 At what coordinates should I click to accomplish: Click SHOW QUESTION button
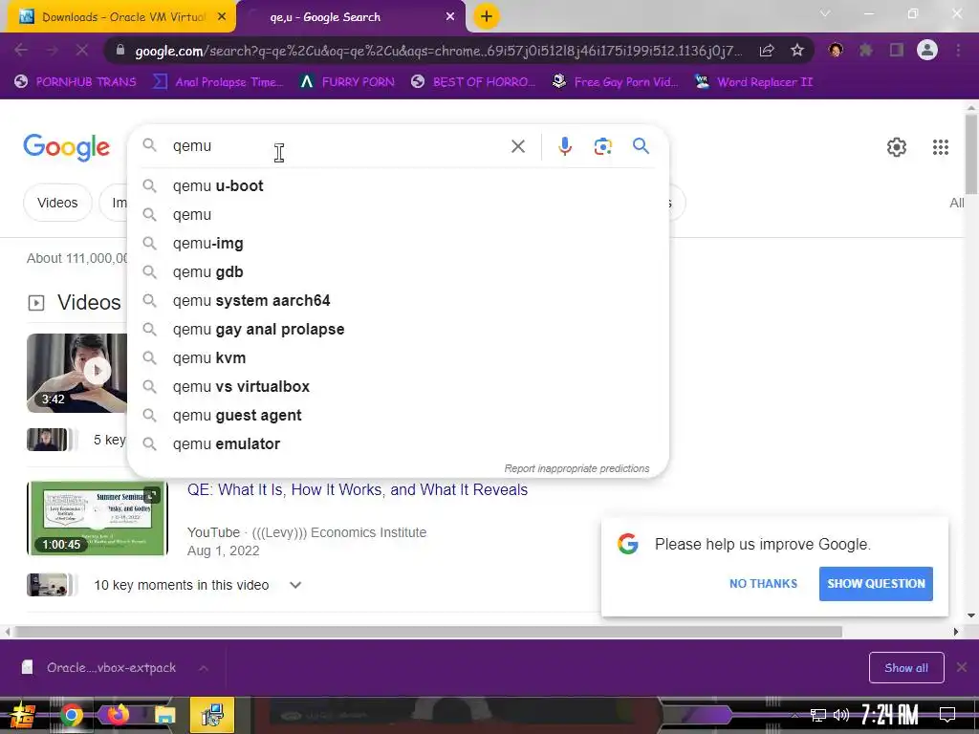click(876, 584)
